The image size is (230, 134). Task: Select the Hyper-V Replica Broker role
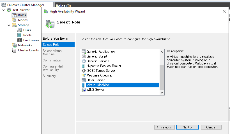tap(104, 66)
